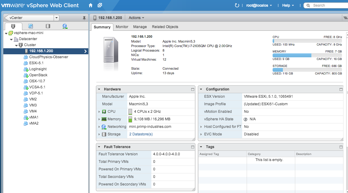Collapse the Cluster tree node
Image resolution: width=348 pixels, height=193 pixels.
pos(16,45)
